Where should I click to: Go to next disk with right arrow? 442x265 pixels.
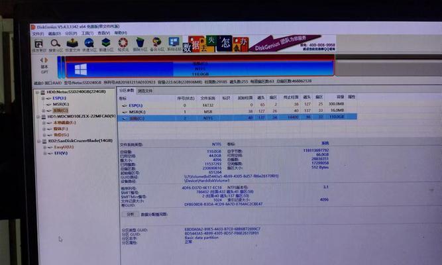tap(46, 60)
